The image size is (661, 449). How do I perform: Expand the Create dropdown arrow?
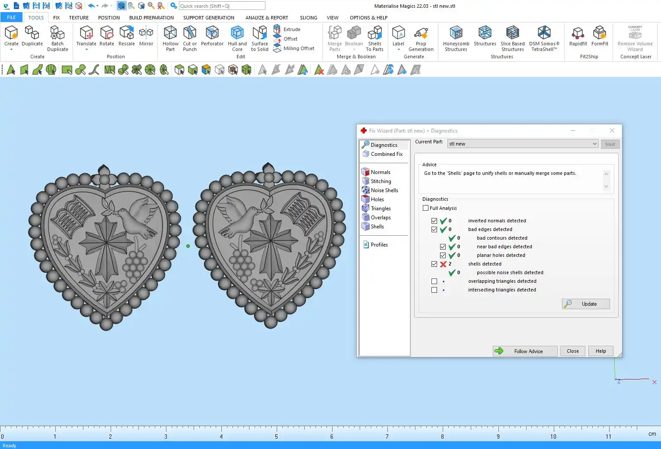click(11, 50)
